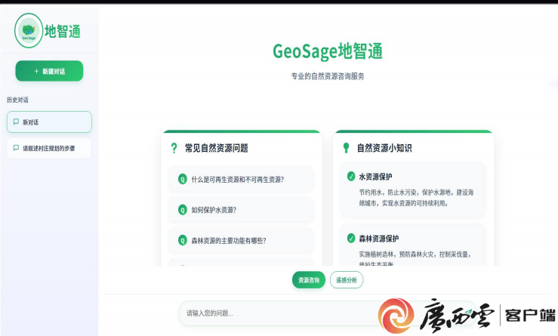The image size is (558, 336).
Task: Open the 水资源保护 knowledge card
Action: point(413,190)
